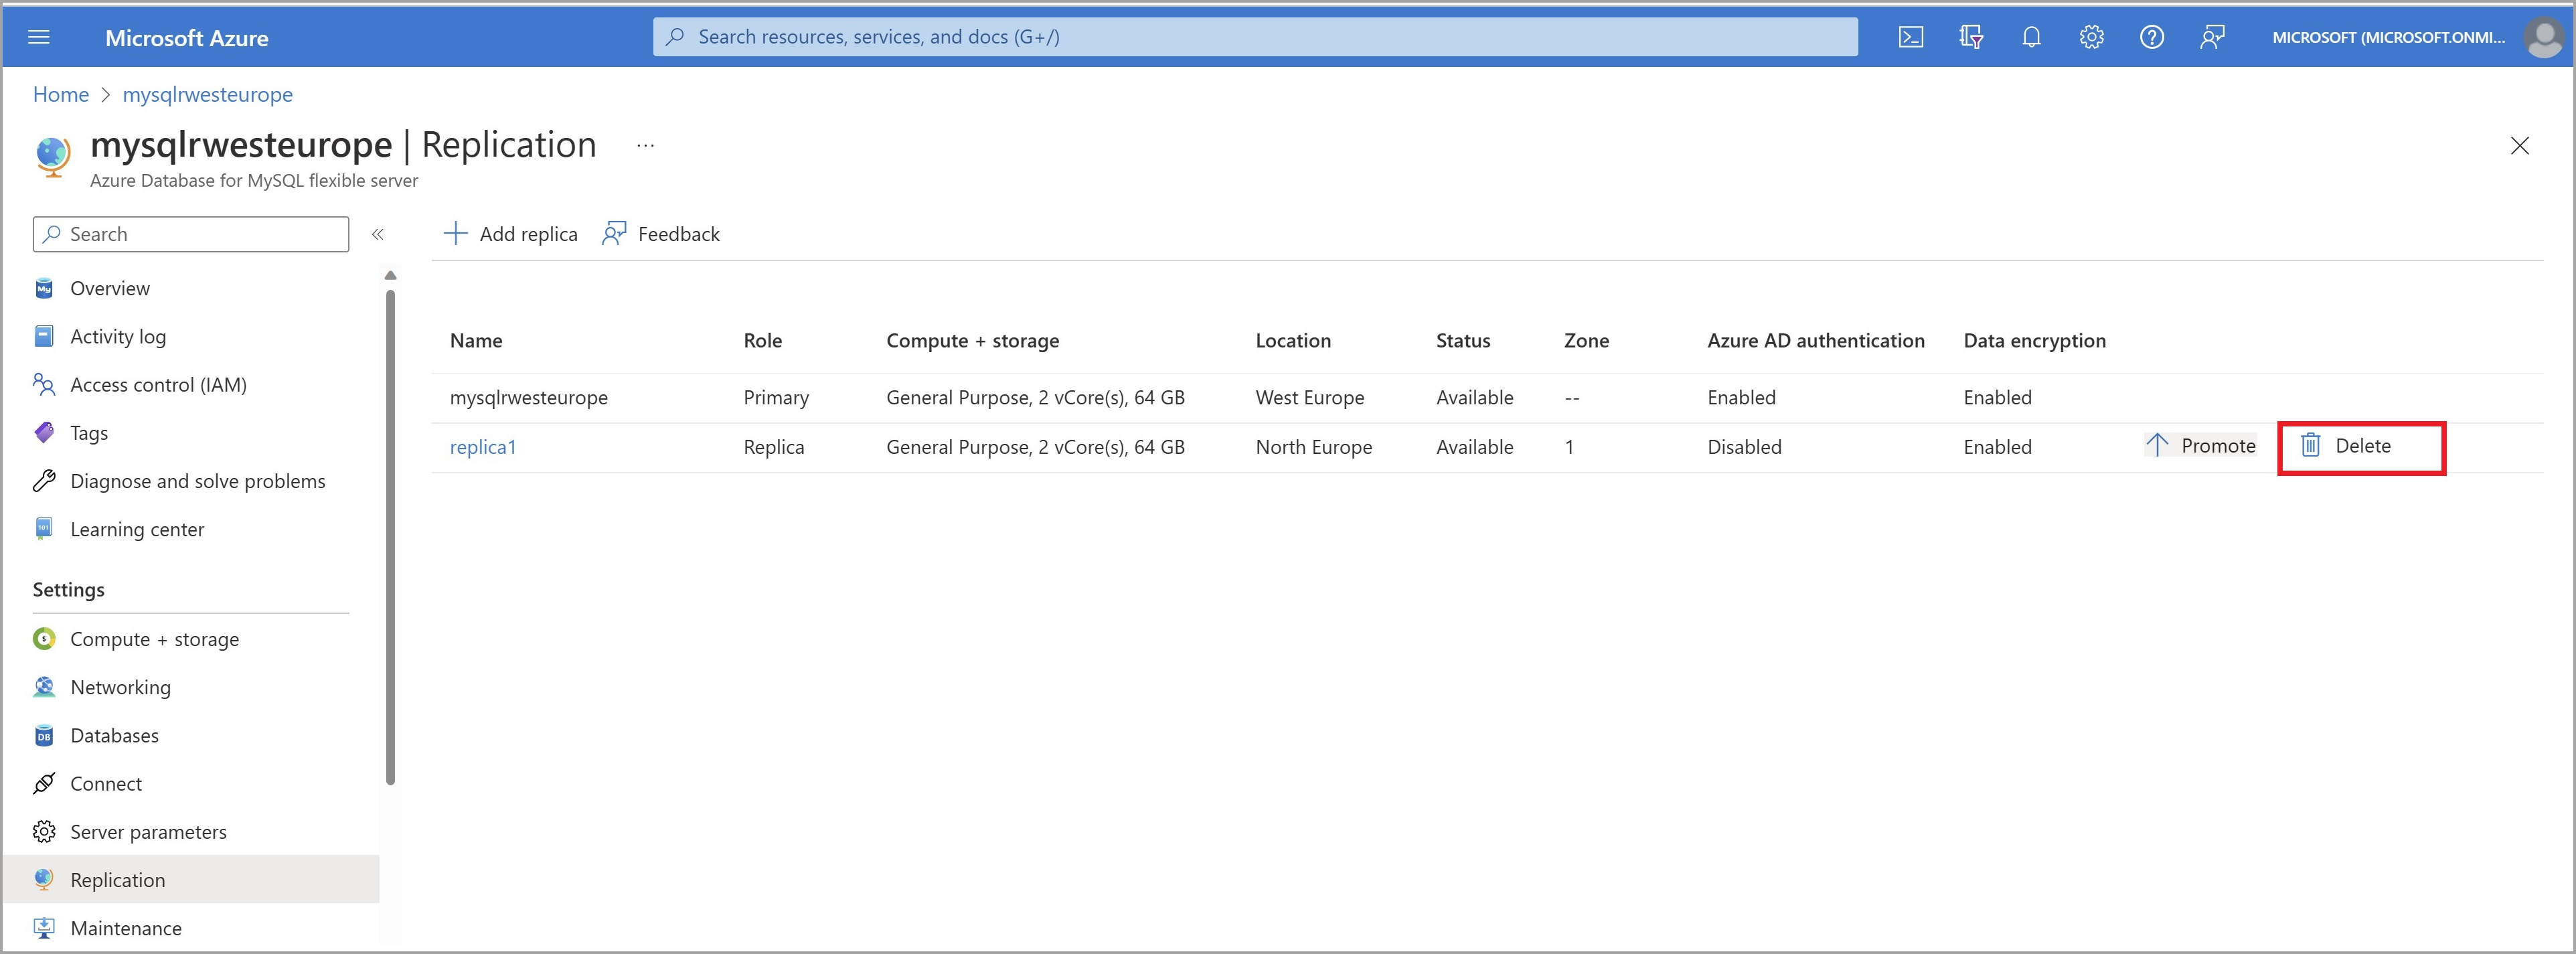Go to Networking settings

coord(120,687)
